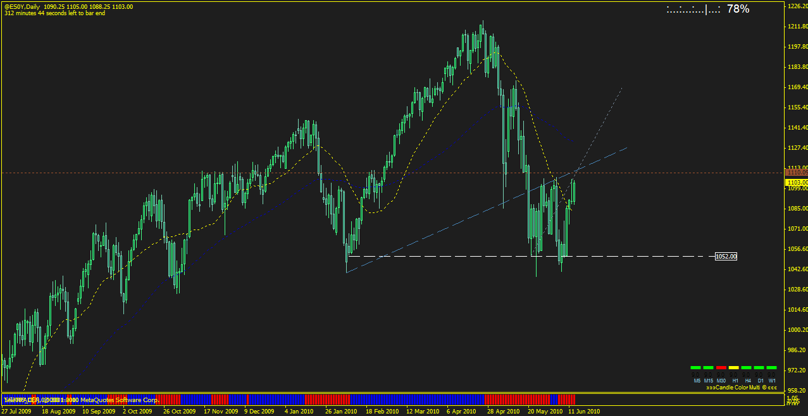The width and height of the screenshot is (808, 416).
Task: Select the Candle Color Multi indicator label
Action: [742, 387]
